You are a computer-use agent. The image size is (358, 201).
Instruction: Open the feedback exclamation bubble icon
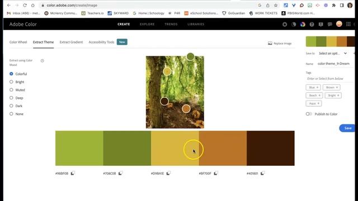321,24
